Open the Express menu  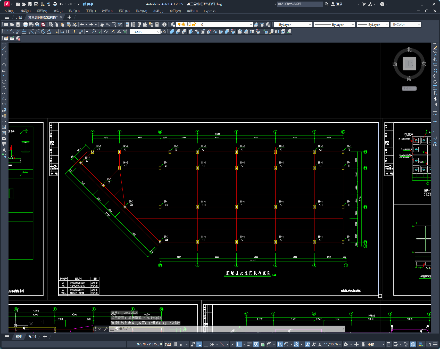point(210,11)
